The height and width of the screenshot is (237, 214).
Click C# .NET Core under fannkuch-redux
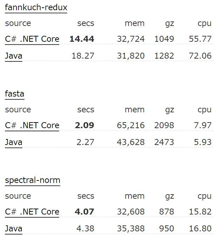pyautogui.click(x=32, y=39)
